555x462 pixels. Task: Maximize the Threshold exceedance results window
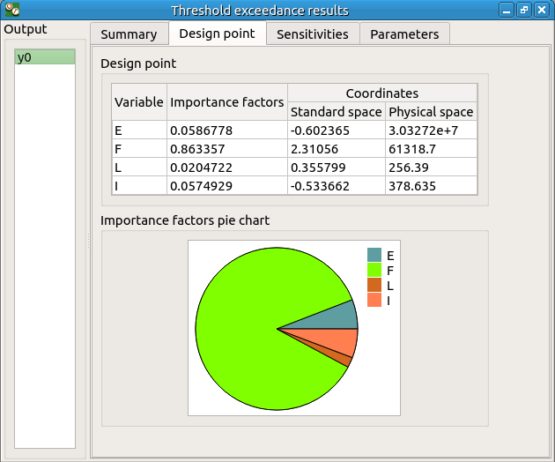coord(524,10)
